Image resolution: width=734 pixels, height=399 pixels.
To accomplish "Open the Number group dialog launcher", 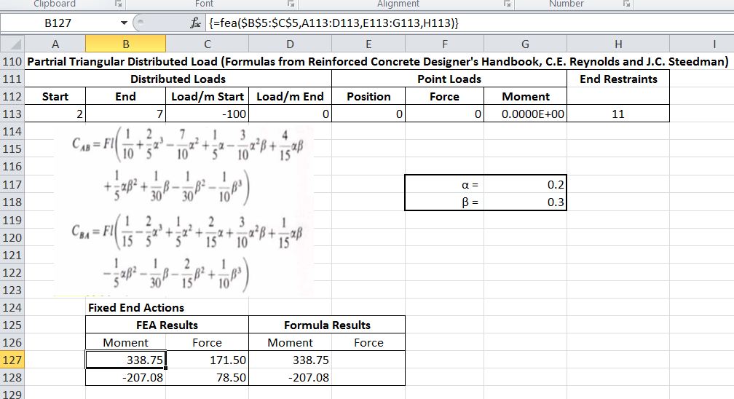I will point(625,4).
